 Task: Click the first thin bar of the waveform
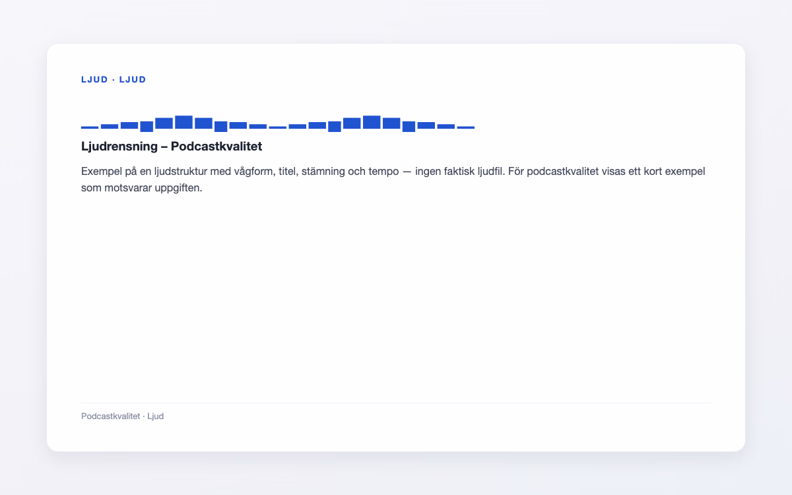click(x=90, y=127)
